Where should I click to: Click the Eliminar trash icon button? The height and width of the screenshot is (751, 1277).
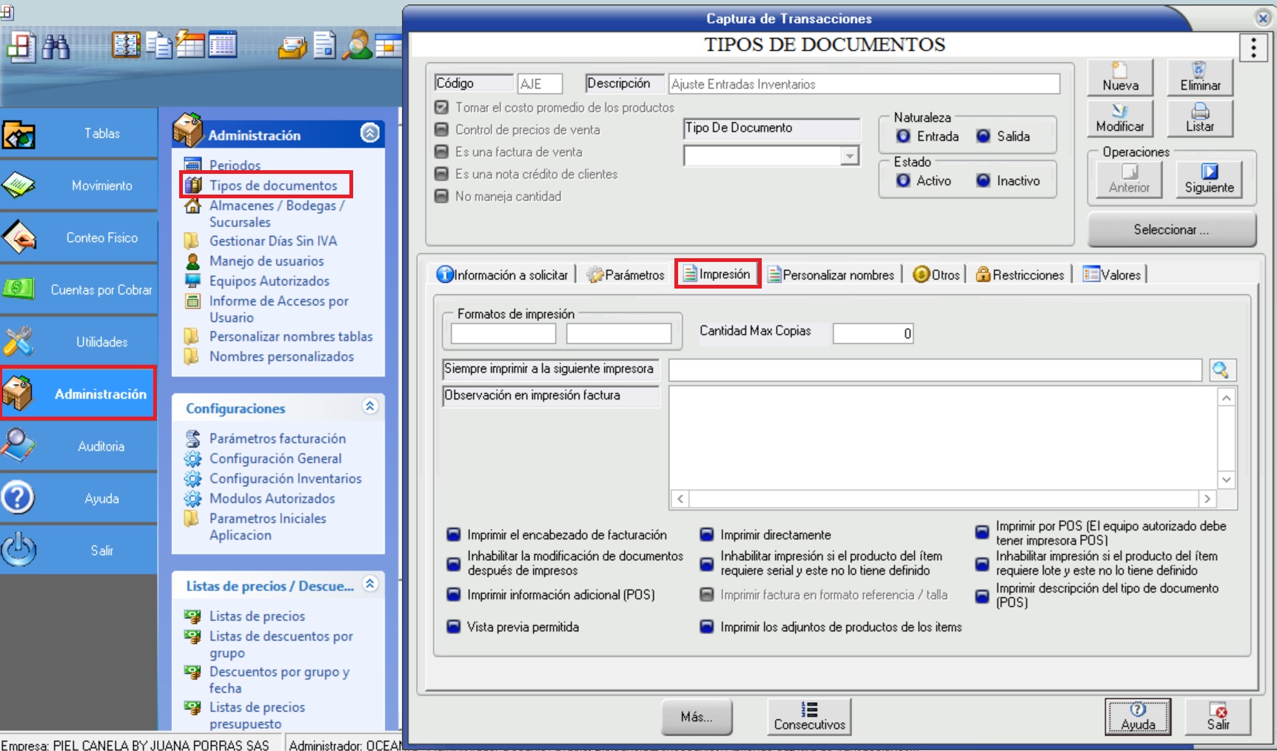[x=1199, y=77]
